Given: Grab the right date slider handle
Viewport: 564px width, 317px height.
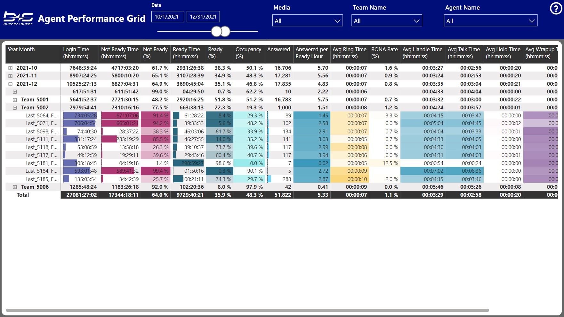Looking at the screenshot, I should pos(226,31).
